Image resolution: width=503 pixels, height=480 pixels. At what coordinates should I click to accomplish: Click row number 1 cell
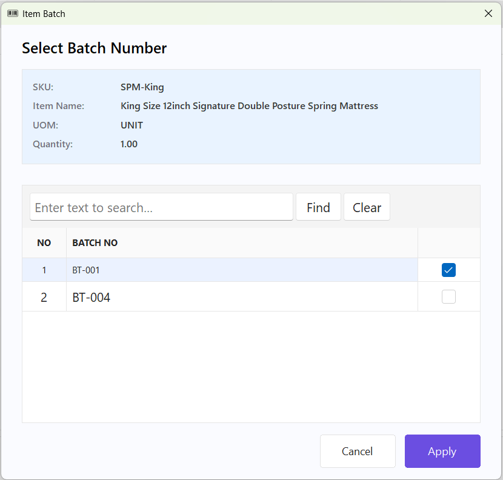coord(44,270)
